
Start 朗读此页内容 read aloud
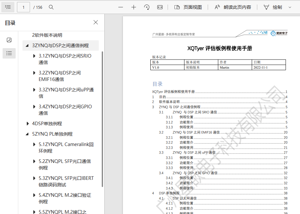point(232,7)
